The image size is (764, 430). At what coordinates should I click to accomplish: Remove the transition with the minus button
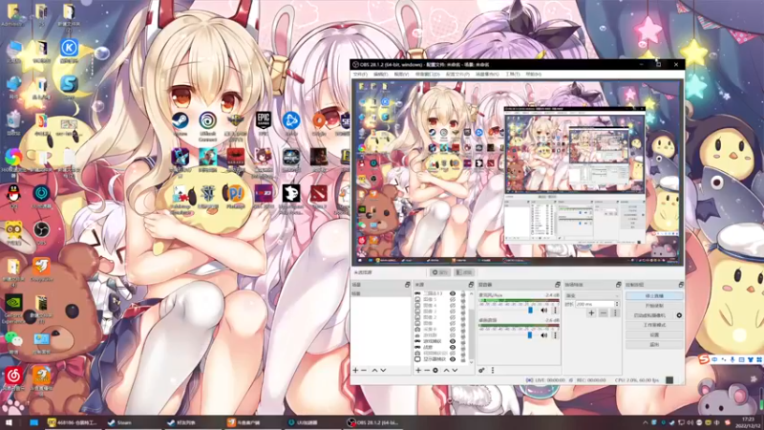[604, 313]
